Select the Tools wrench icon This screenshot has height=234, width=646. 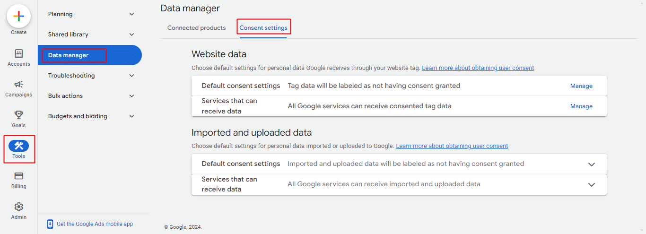pos(18,146)
